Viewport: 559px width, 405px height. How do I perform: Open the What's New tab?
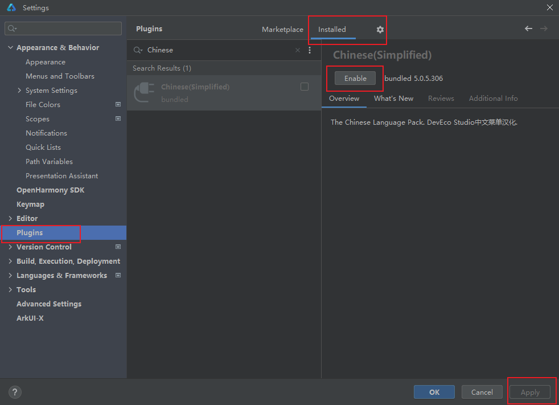coord(393,99)
